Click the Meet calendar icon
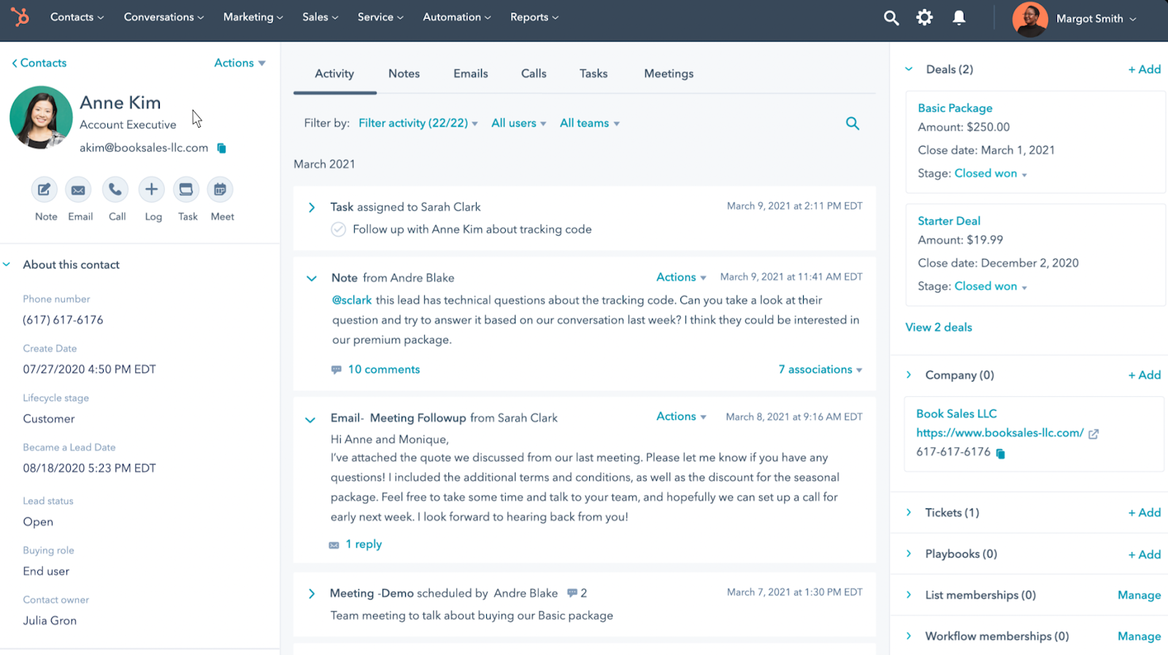This screenshot has width=1168, height=655. (220, 190)
